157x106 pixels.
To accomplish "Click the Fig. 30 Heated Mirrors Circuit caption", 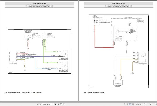I will click(23, 93).
